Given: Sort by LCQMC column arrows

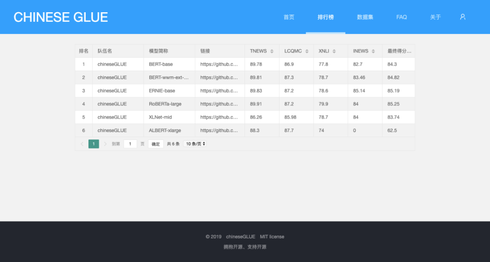Looking at the screenshot, I should pos(307,51).
